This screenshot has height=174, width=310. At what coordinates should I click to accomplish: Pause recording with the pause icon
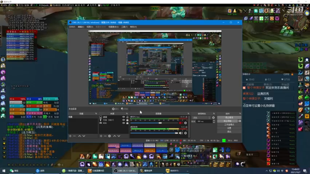tap(239, 121)
